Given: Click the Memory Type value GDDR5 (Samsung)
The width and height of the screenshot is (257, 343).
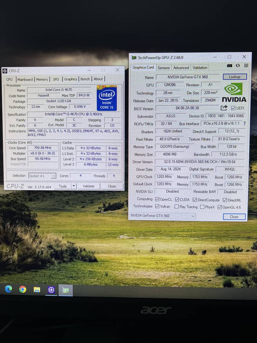Looking at the screenshot, I should (x=174, y=146).
